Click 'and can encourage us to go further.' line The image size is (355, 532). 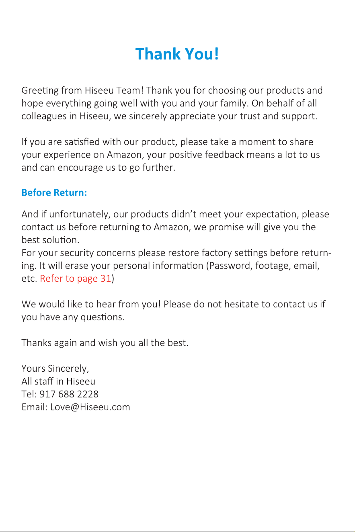[98, 168]
